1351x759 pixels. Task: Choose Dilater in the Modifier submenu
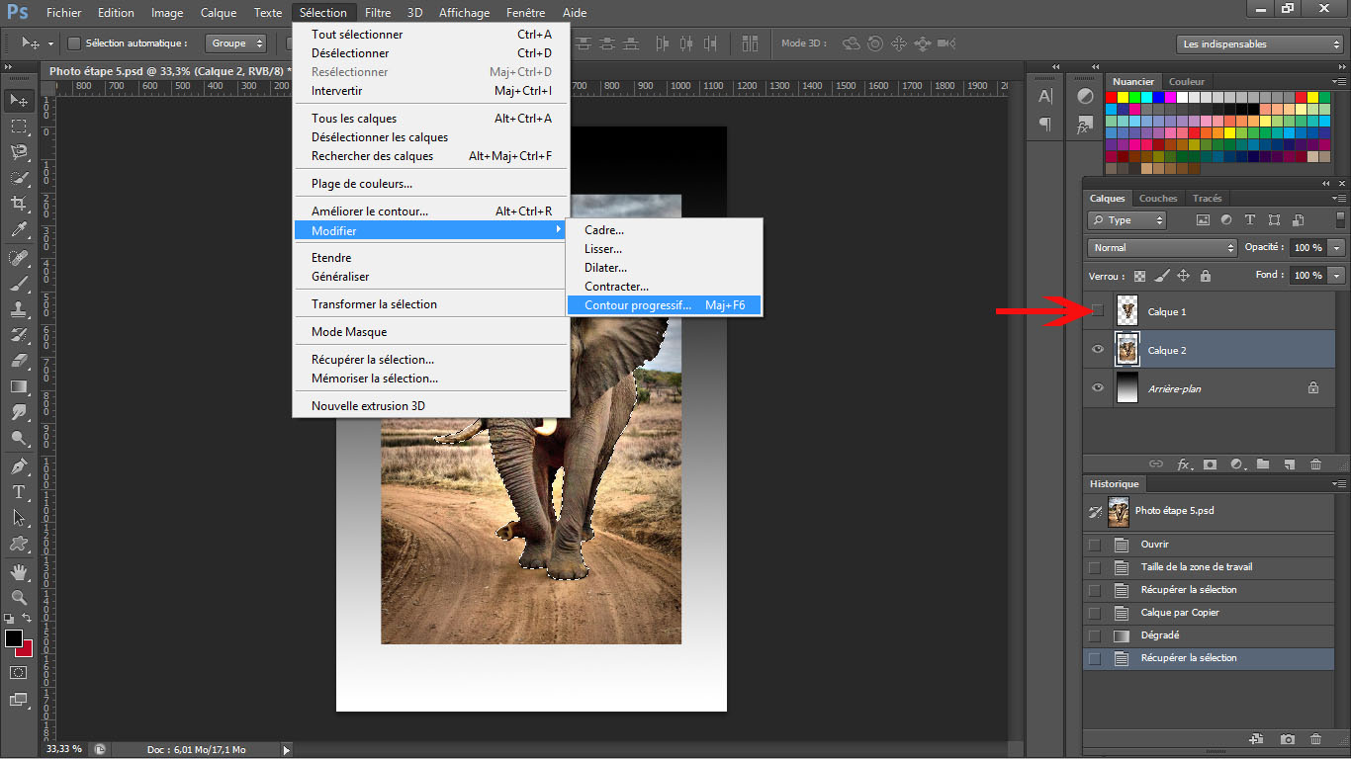click(x=665, y=268)
